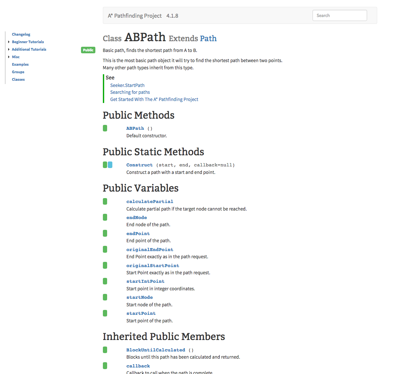Screen dimensions: 403x374
Task: Open the Classes sidebar item
Action: click(18, 79)
